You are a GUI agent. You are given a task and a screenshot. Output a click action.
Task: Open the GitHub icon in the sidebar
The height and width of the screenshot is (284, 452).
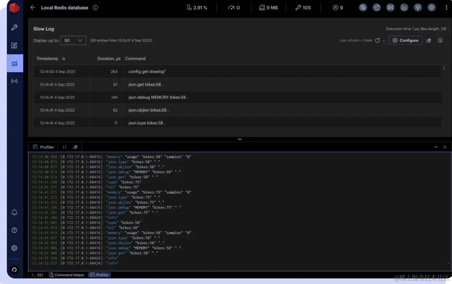tap(14, 270)
